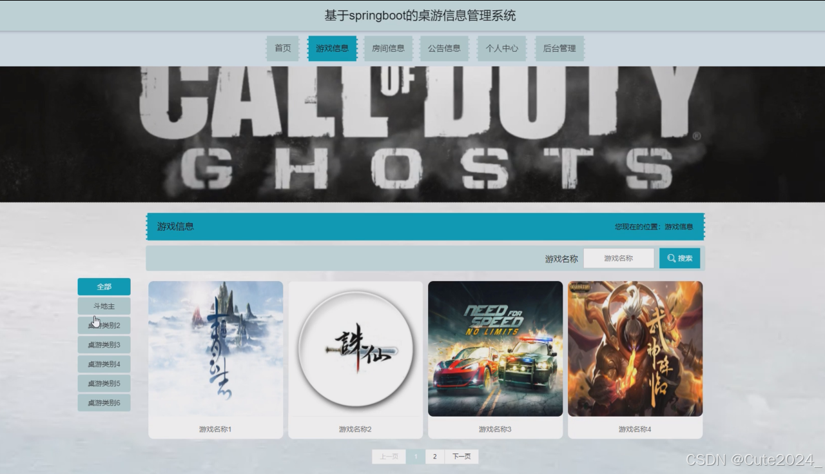
Task: Open the 首页 (Home) menu item
Action: click(x=282, y=48)
